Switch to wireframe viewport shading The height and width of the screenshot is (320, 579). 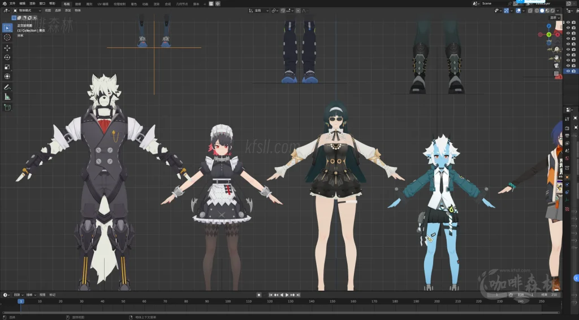pos(537,11)
